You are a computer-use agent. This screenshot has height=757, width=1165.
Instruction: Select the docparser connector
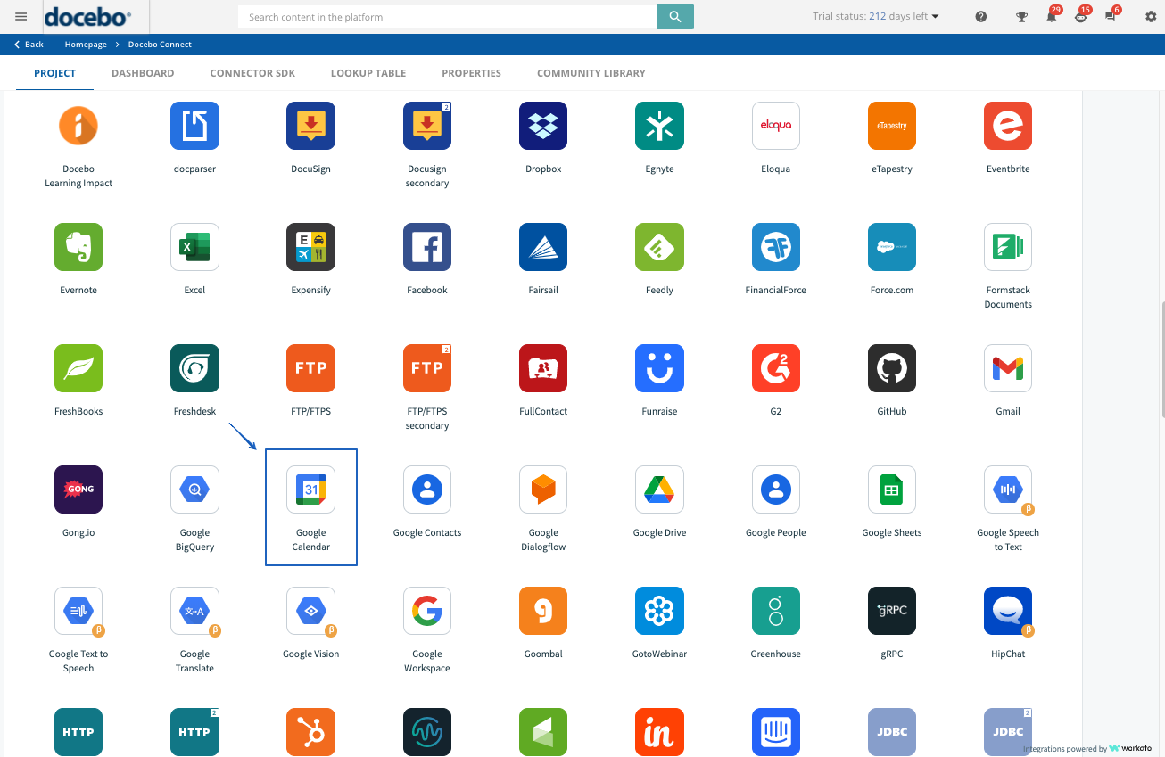(194, 126)
